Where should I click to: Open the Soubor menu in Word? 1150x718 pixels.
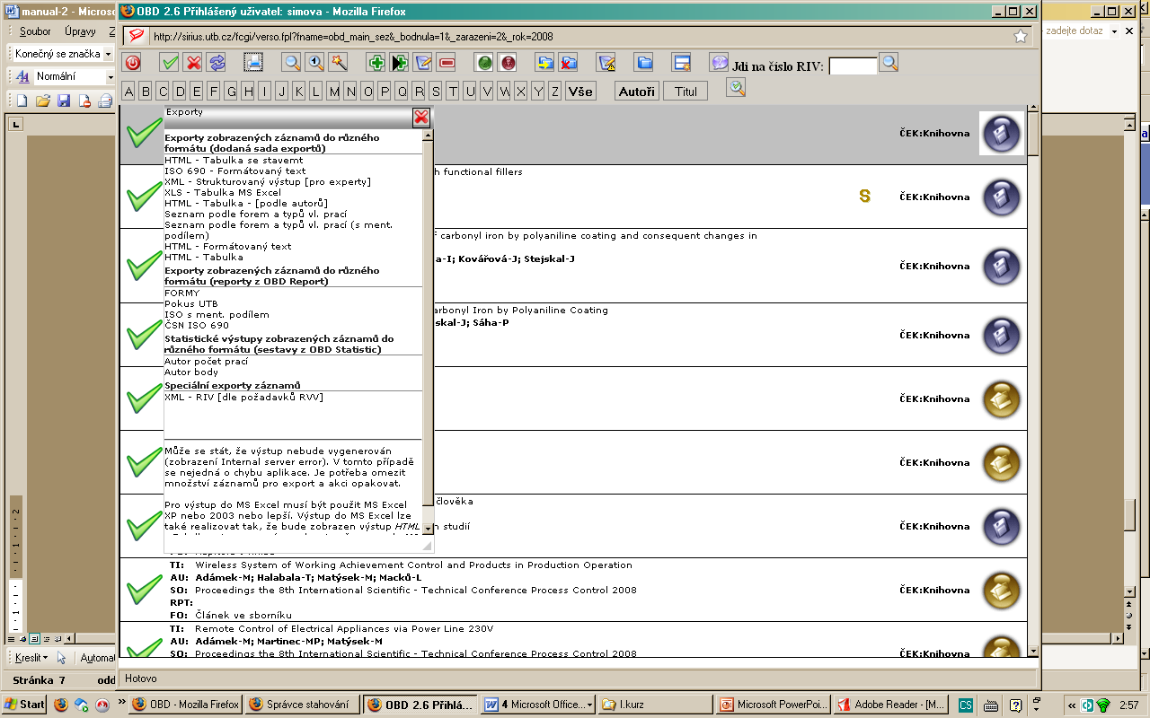pyautogui.click(x=35, y=31)
